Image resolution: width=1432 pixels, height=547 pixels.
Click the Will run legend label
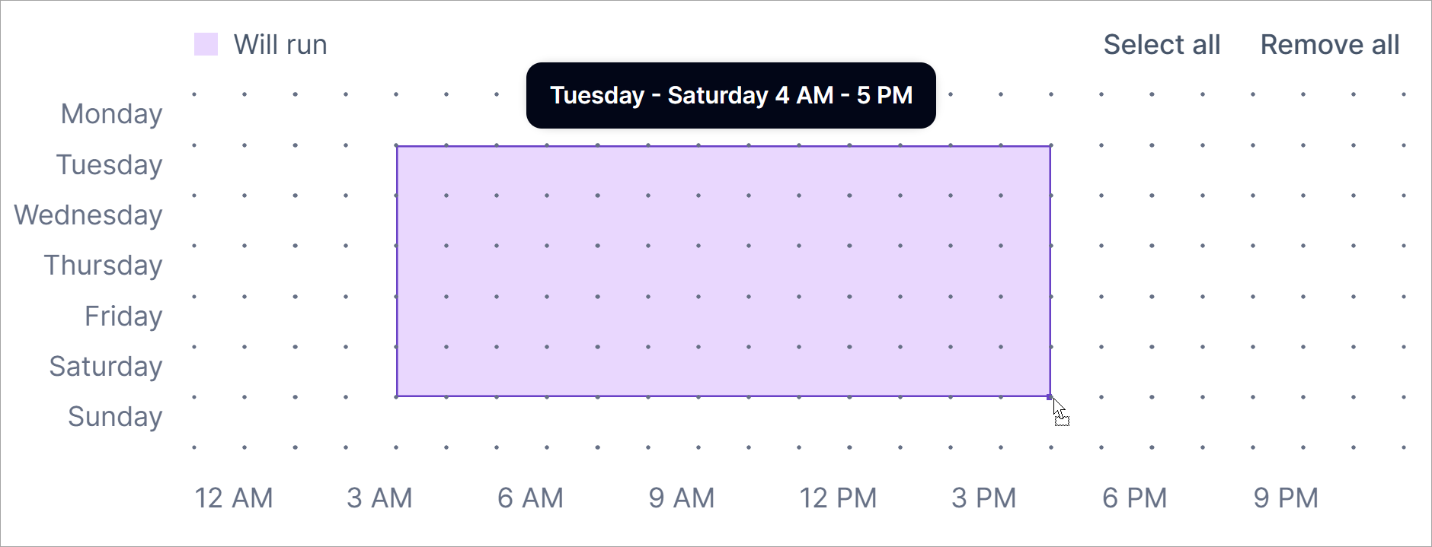(x=280, y=45)
